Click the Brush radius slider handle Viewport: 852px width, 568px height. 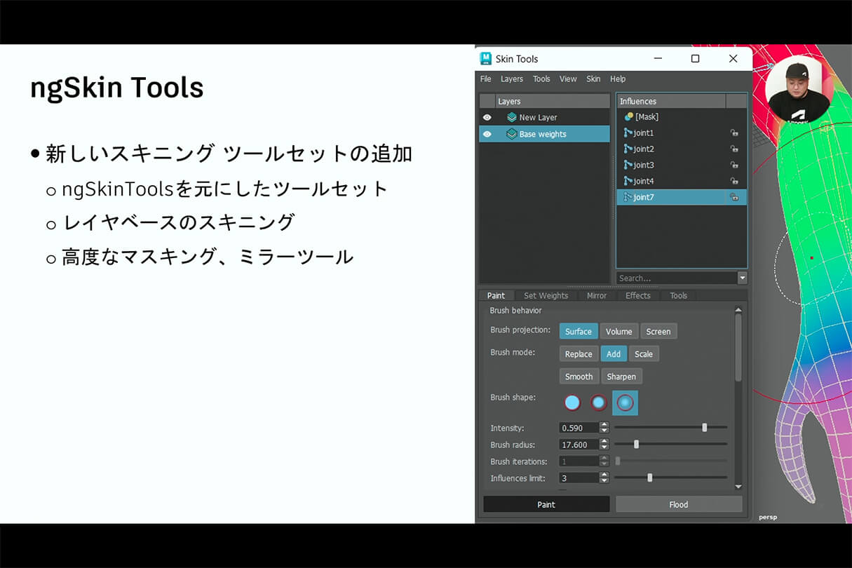[x=636, y=444]
